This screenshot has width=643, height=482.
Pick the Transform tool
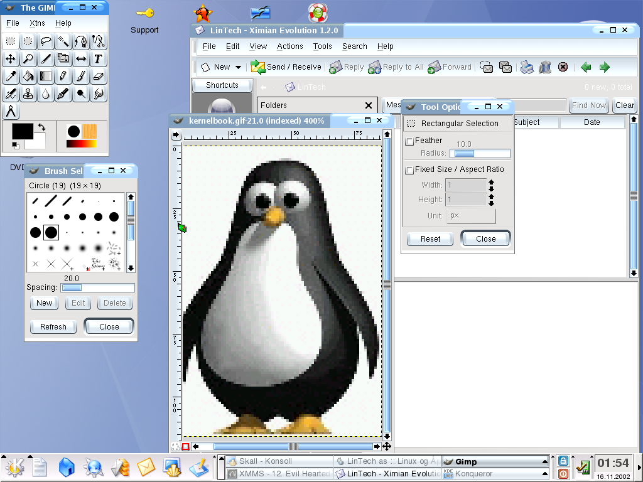(x=63, y=59)
